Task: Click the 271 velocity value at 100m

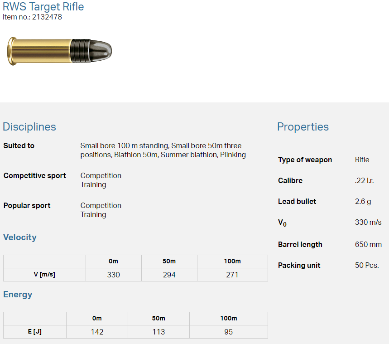Action: [x=232, y=275]
